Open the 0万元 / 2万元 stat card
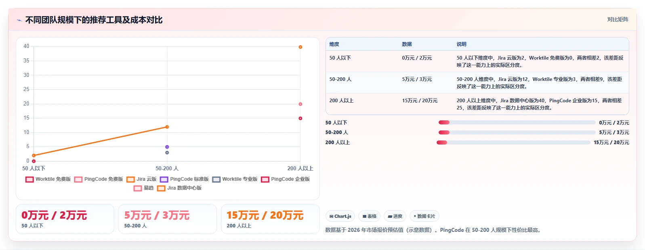The height and width of the screenshot is (250, 645). [x=65, y=219]
